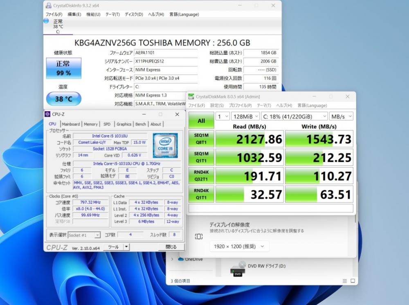This screenshot has width=409, height=305.
Task: Run the SEQ1M Q1T1 test button
Action: tap(201, 157)
